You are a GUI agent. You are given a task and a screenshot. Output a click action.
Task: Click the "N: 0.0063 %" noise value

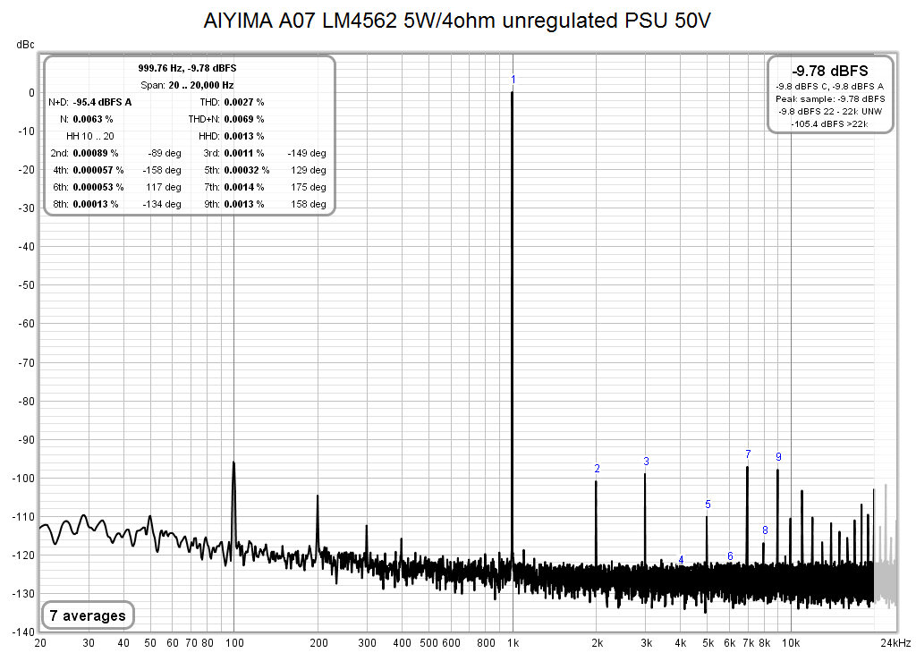tap(87, 119)
